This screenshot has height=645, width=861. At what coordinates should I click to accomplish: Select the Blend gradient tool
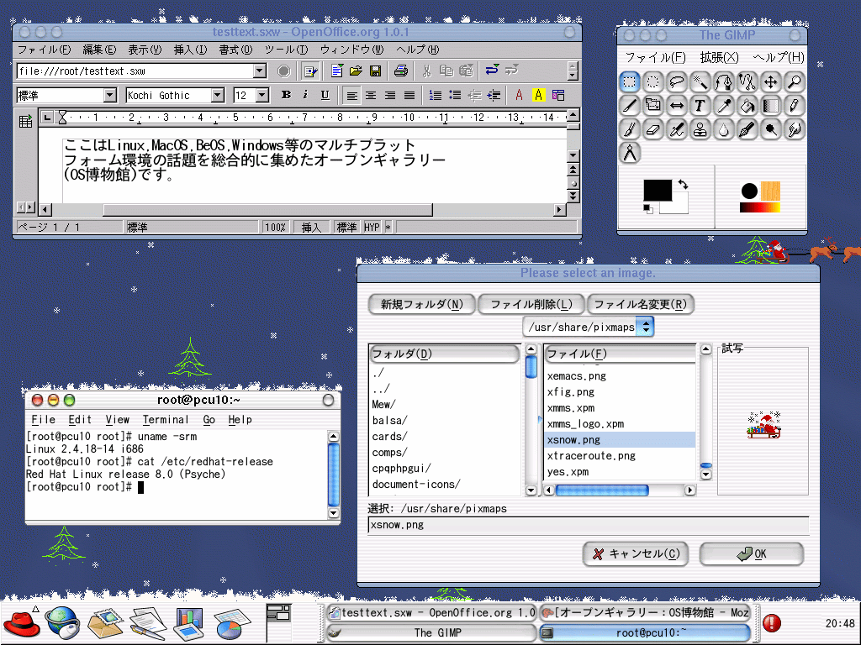click(x=771, y=106)
